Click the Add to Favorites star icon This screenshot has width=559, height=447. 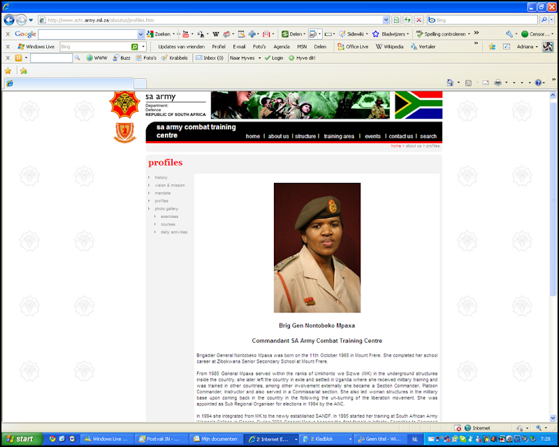[x=24, y=71]
